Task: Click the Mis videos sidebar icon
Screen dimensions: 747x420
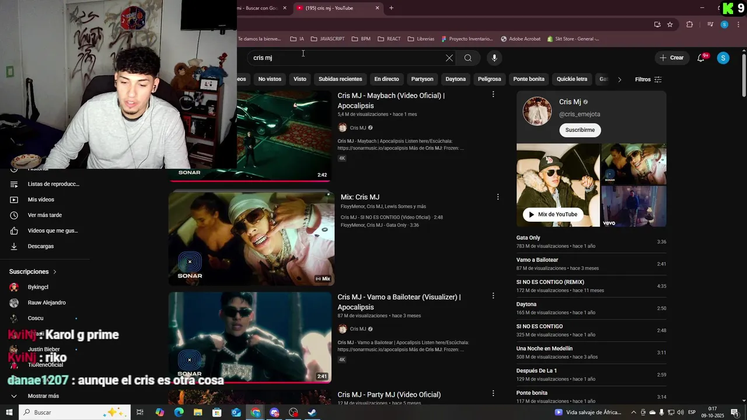Action: pos(14,199)
